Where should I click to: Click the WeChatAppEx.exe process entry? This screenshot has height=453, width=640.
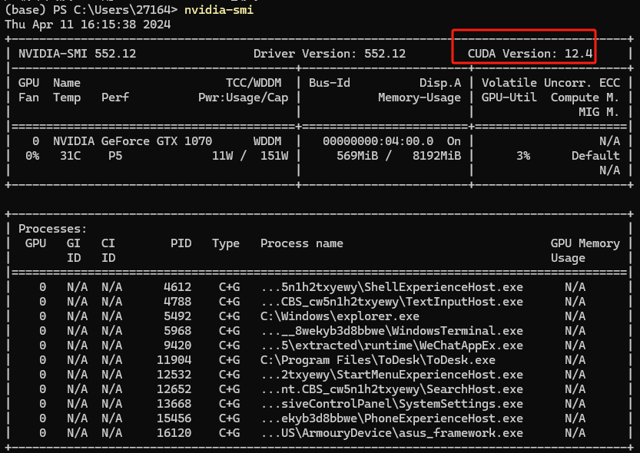(392, 346)
